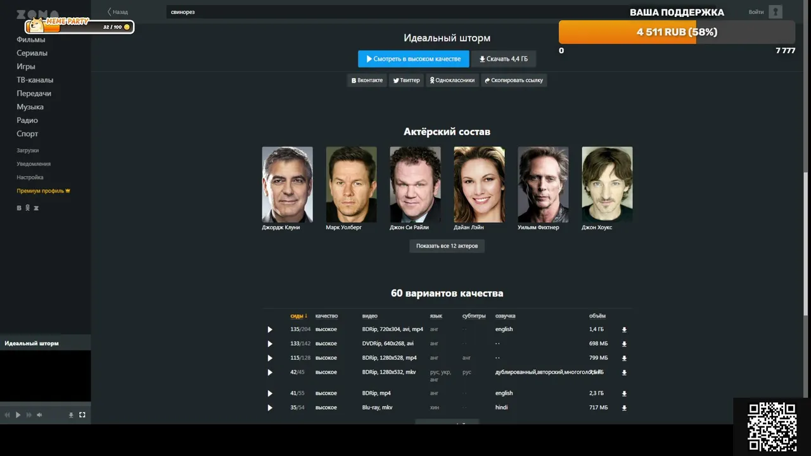
Task: Share via Одноклассники button
Action: pos(452,80)
